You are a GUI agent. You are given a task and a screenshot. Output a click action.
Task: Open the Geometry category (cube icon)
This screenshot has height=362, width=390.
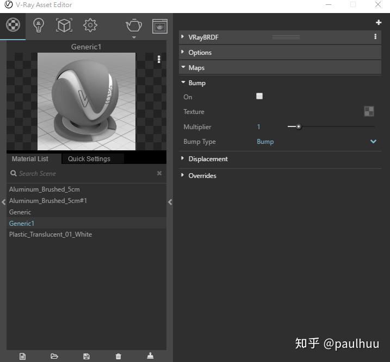point(64,26)
